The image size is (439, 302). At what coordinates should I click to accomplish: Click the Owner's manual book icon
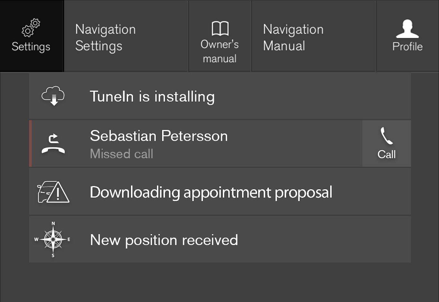220,29
